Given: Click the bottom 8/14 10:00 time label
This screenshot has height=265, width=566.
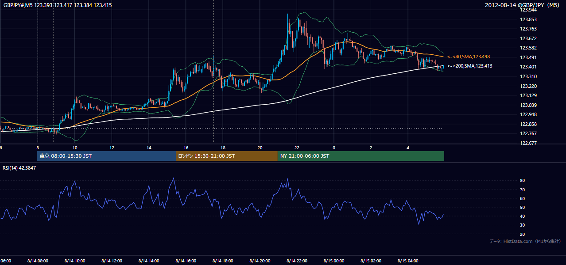Looking at the screenshot, I should 74,261.
